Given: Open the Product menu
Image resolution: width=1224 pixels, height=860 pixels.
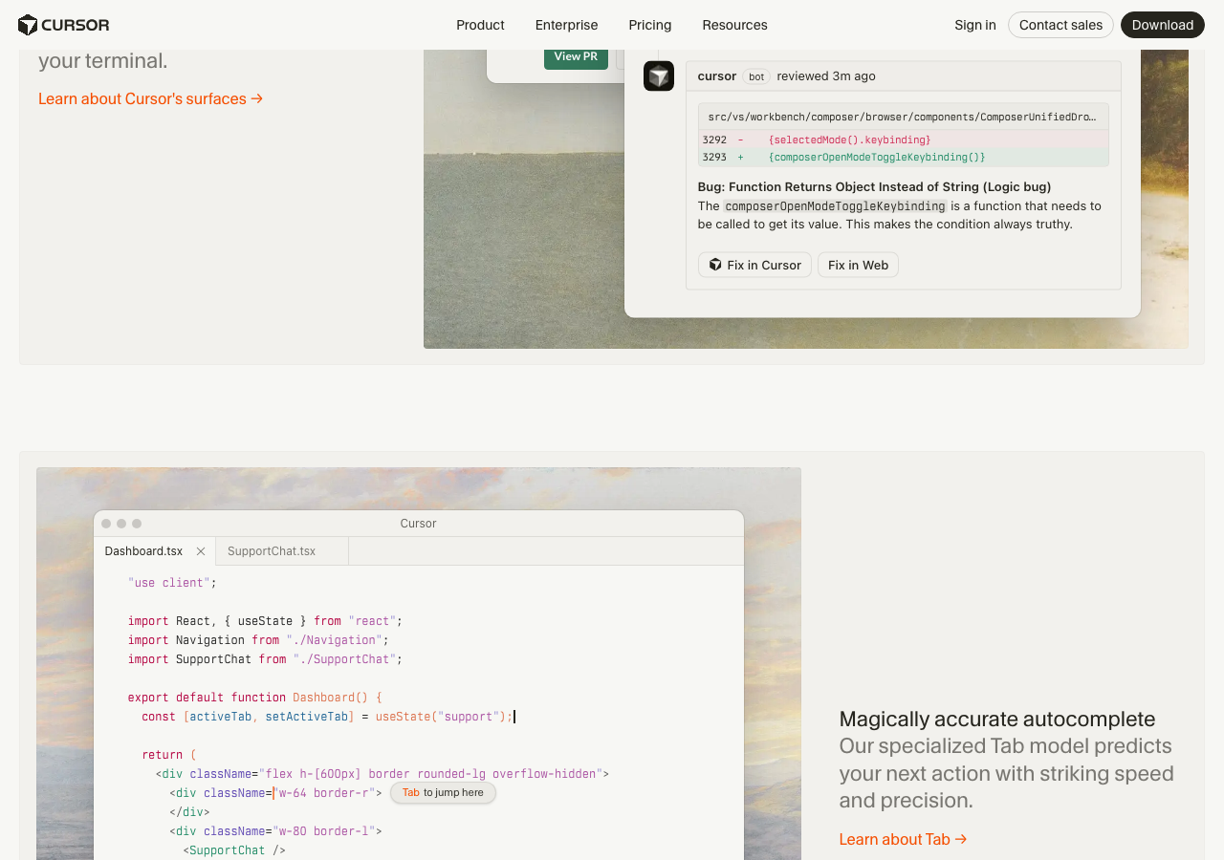Looking at the screenshot, I should (x=480, y=25).
